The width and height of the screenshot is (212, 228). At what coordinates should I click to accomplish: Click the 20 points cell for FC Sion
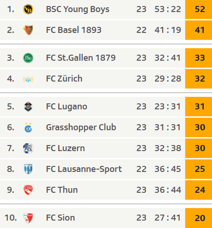[x=199, y=218]
